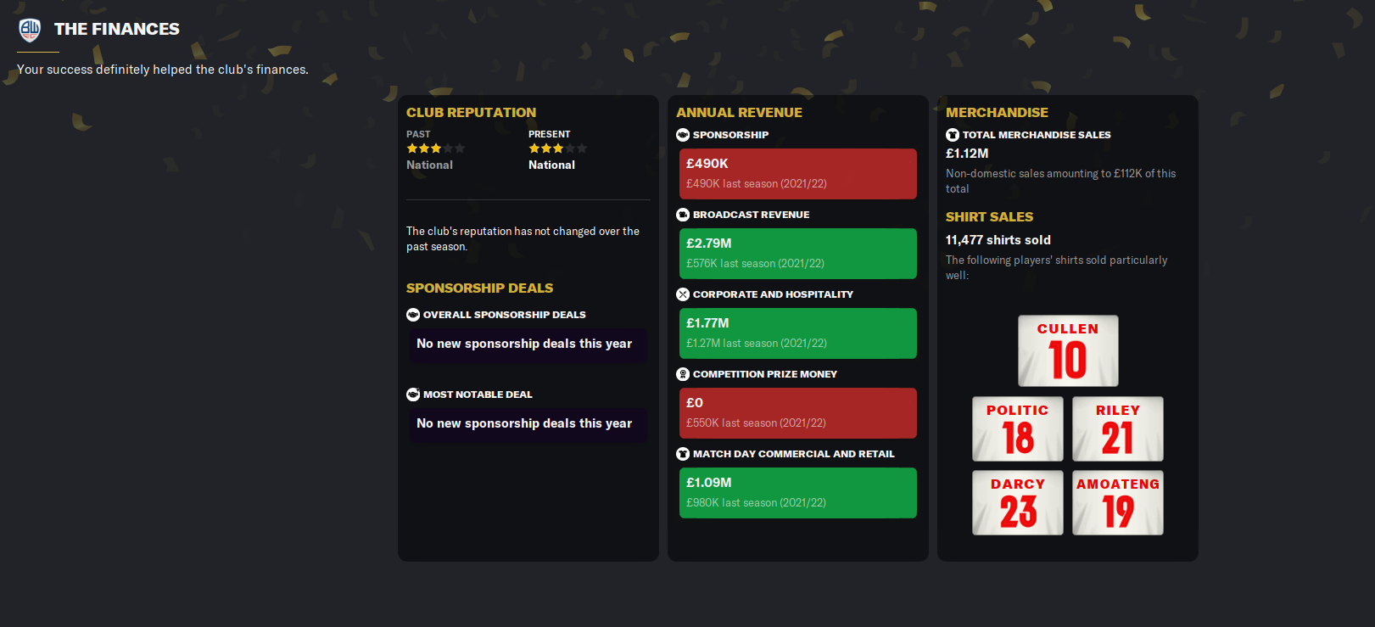Open the £1.77M corporate hospitality box
This screenshot has width=1375, height=627.
pyautogui.click(x=797, y=333)
